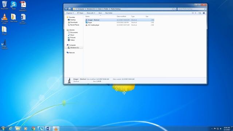Click the File Explorer taskbar icon
This screenshot has height=131, width=233.
click(x=18, y=128)
